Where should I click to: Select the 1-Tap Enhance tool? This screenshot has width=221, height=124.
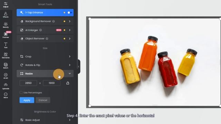pos(45,13)
